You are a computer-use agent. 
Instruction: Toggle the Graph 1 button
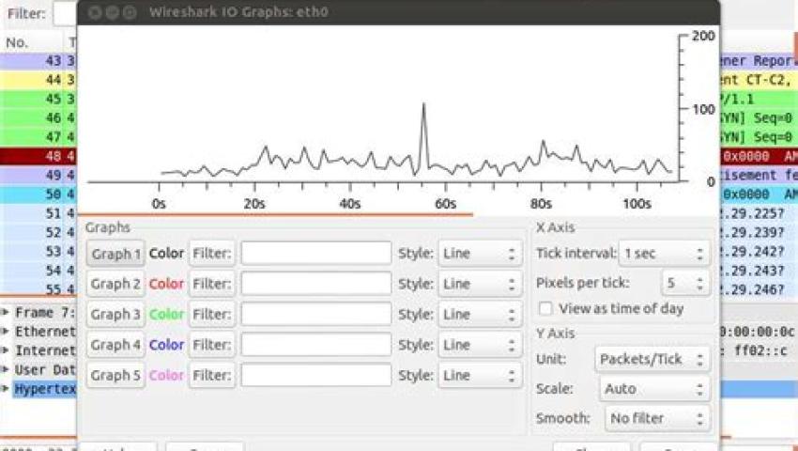point(115,254)
